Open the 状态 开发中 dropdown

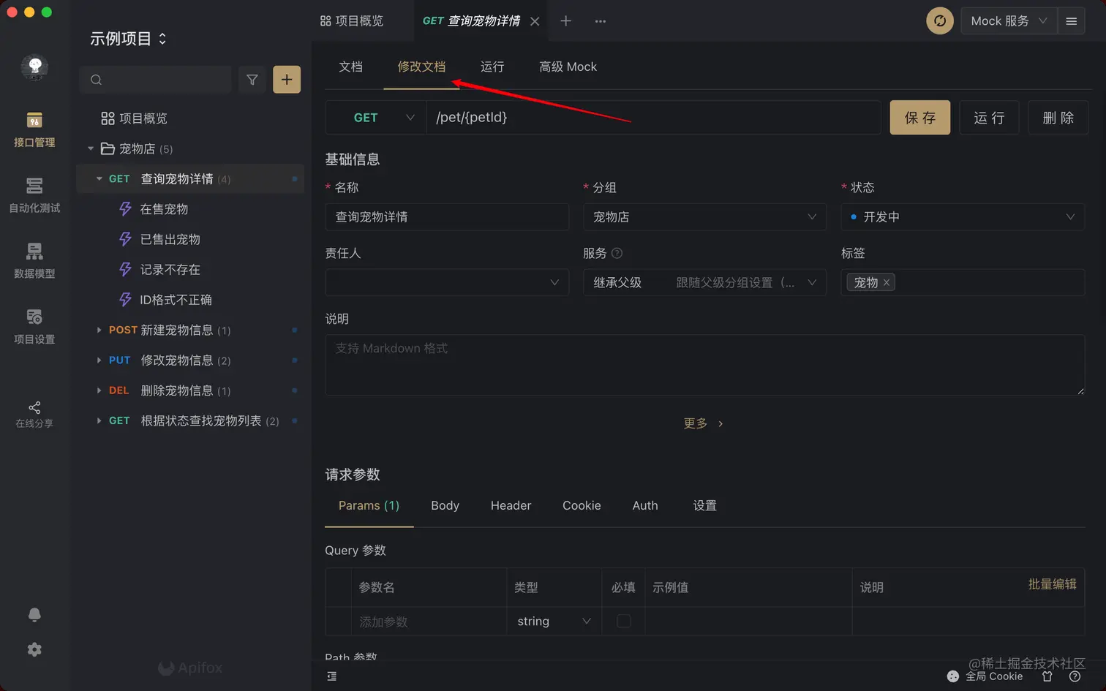tap(963, 217)
